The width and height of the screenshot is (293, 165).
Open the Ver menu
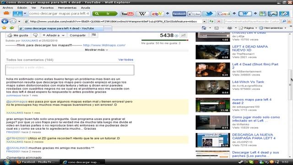point(33,8)
